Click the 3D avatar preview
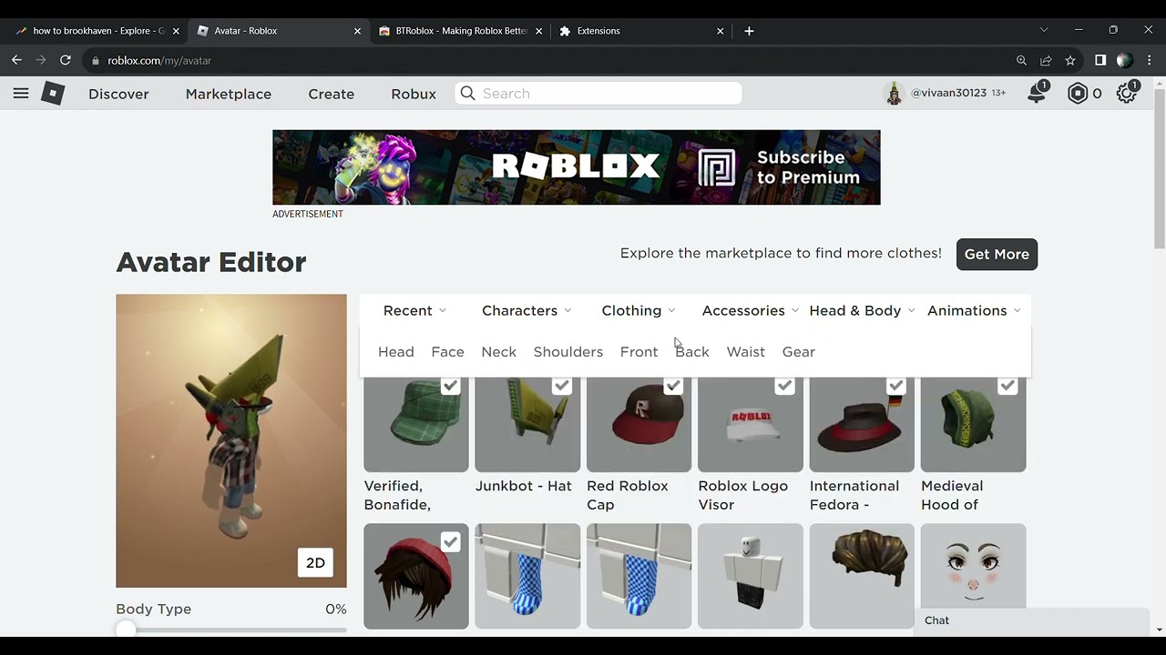Viewport: 1166px width, 655px height. coord(231,440)
